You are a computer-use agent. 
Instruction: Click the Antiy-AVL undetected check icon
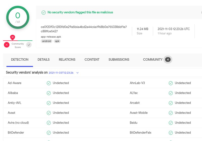pyautogui.click(x=49, y=103)
